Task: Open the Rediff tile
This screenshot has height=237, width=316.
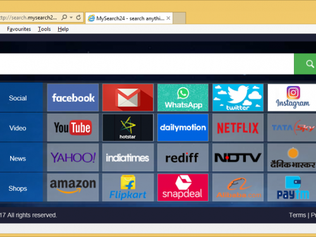Action: [183, 157]
